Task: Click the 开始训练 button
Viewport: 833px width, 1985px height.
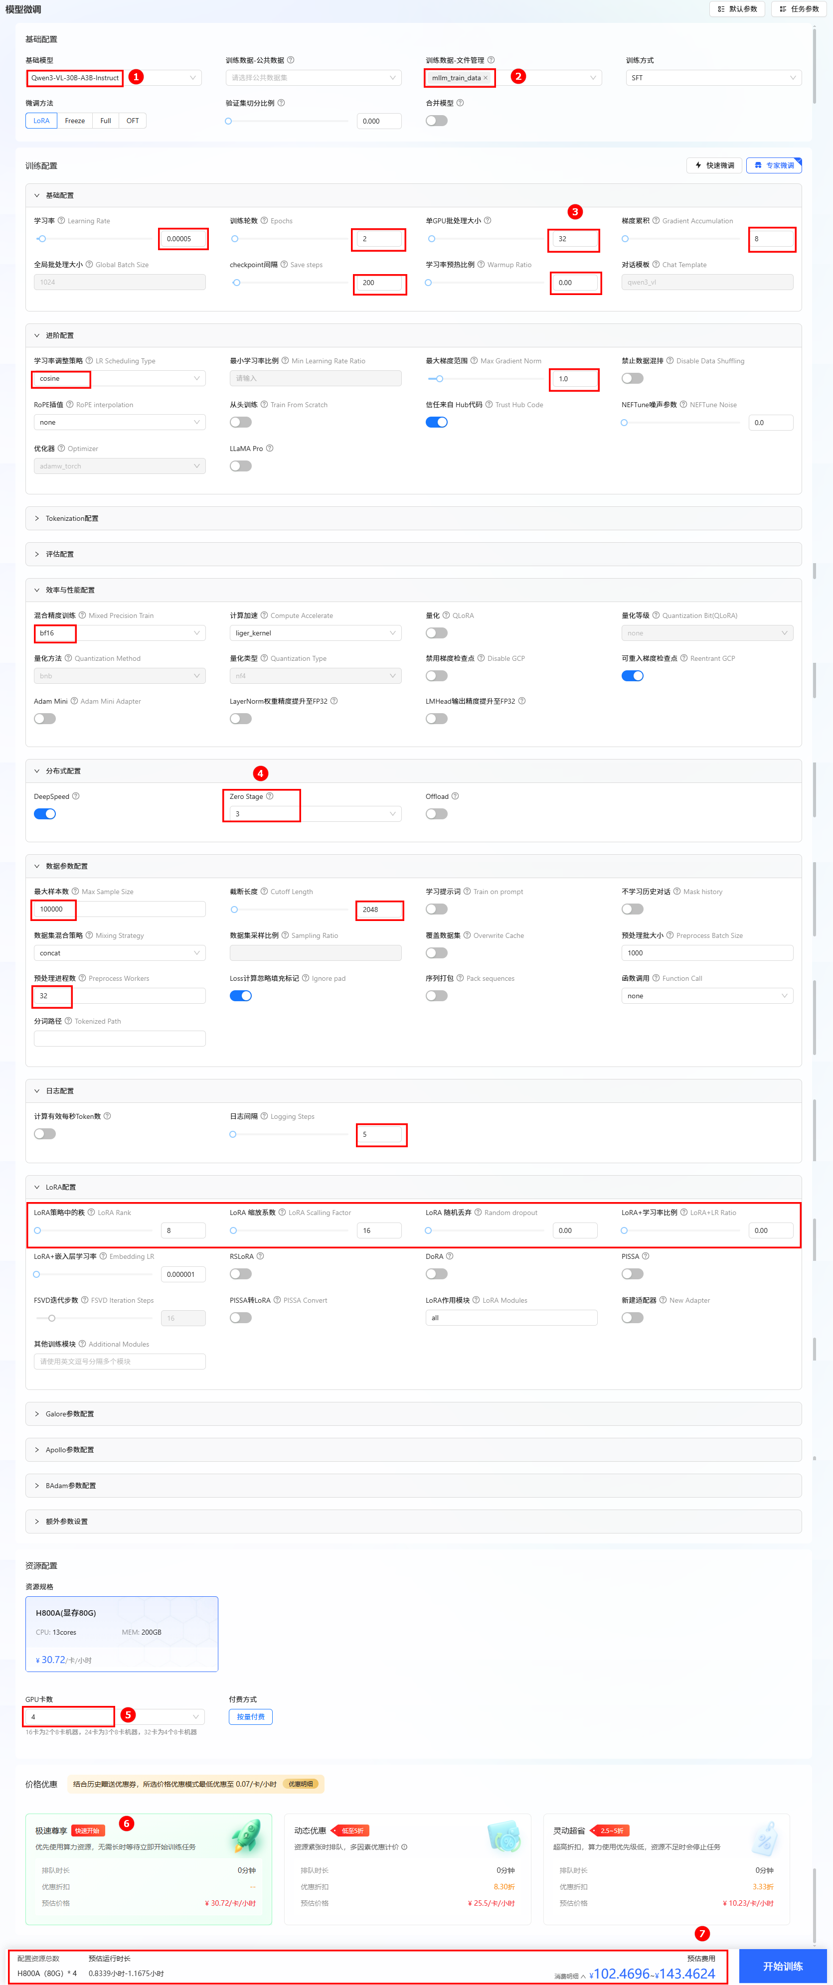Action: [782, 1966]
